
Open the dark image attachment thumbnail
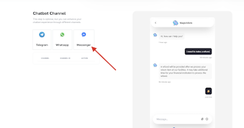point(208,91)
